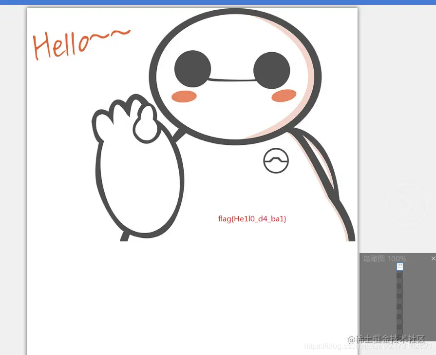Click the 鸟瞰图 100% panel title

pyautogui.click(x=383, y=258)
